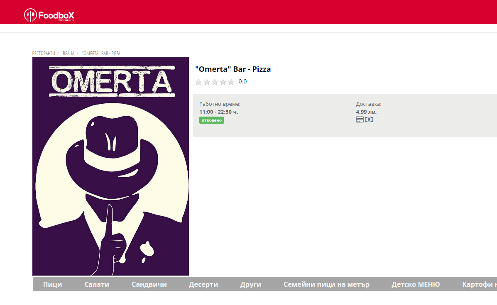Rate one star for Omerta
The width and height of the screenshot is (497, 305).
(x=198, y=82)
